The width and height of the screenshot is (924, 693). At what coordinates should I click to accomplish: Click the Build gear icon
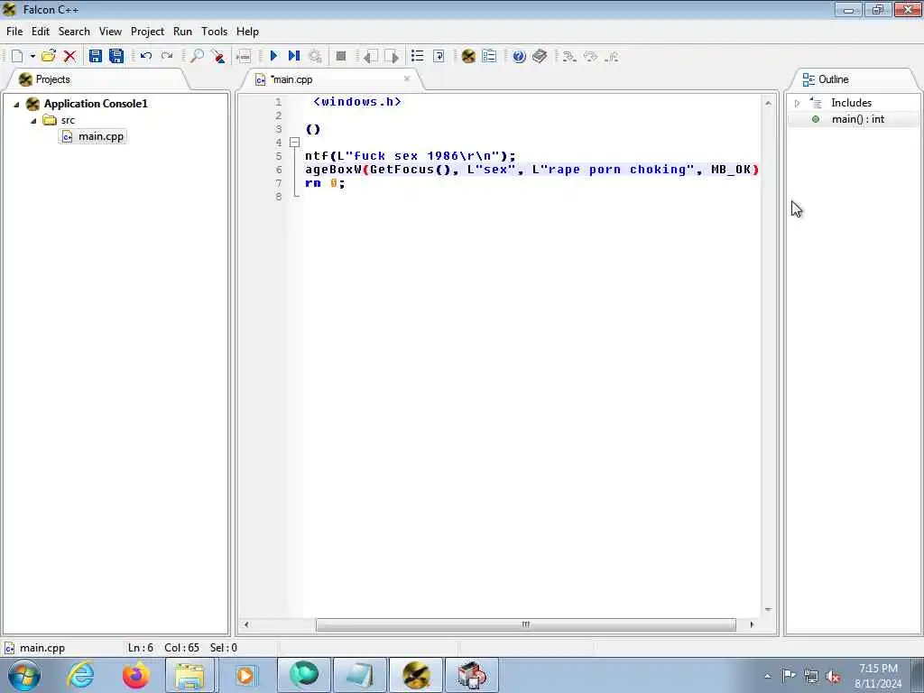315,56
